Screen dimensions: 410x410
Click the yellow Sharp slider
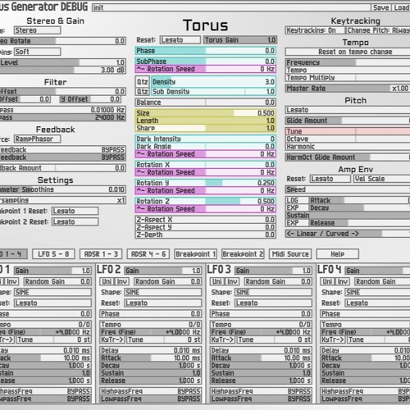[206, 128]
